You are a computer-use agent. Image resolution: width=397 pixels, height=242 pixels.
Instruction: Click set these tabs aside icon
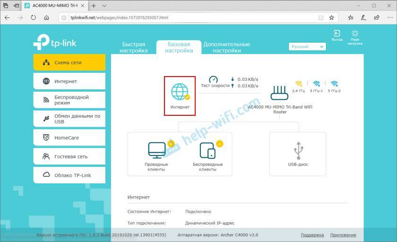pyautogui.click(x=16, y=6)
